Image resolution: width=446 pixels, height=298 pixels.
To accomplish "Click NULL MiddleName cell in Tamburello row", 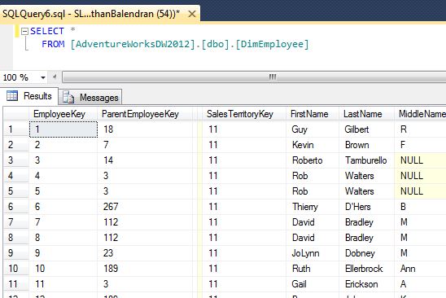I will 421,160.
